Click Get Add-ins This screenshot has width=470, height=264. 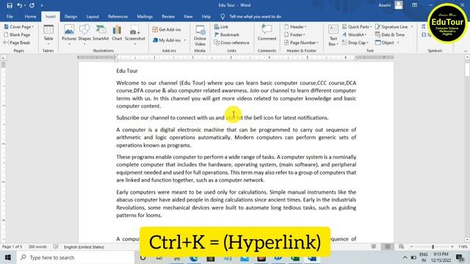tap(167, 29)
